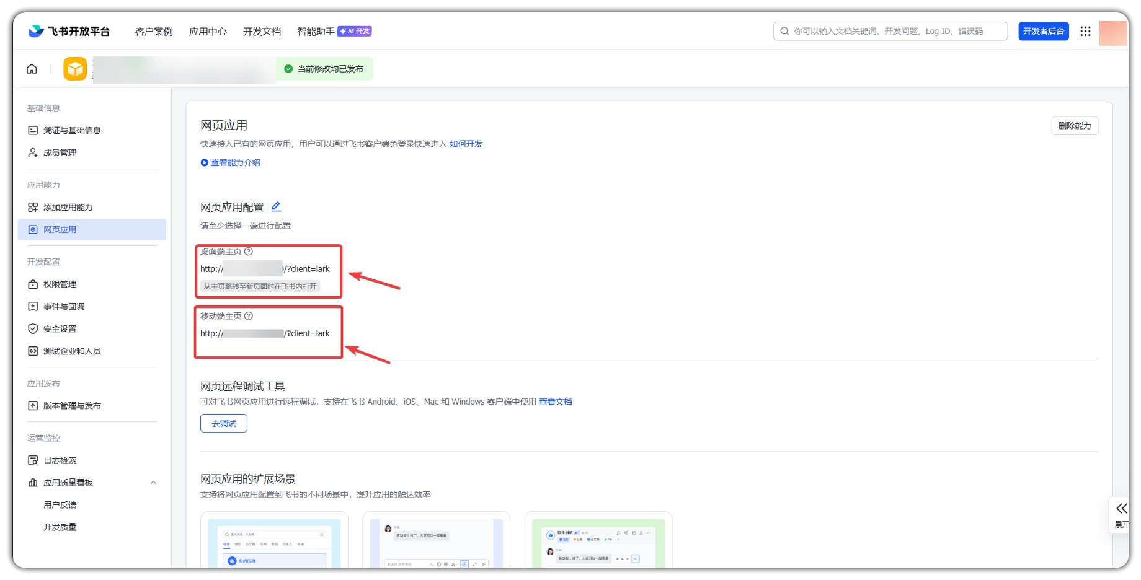Collapse the 应用质量看板 sidebar section

[x=153, y=483]
